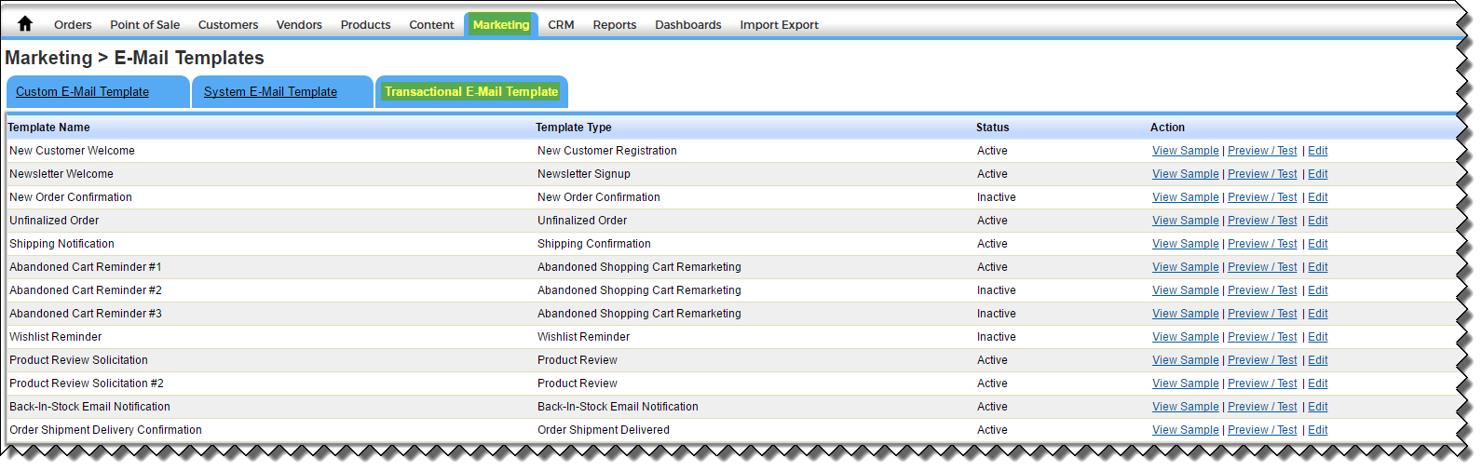Preview / Test Order Shipment Delivery Confirmation

pyautogui.click(x=1262, y=430)
